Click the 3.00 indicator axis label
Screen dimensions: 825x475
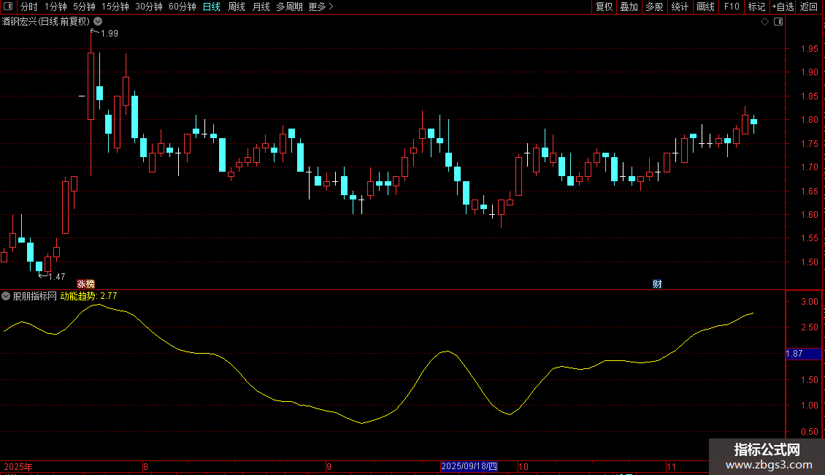(809, 302)
